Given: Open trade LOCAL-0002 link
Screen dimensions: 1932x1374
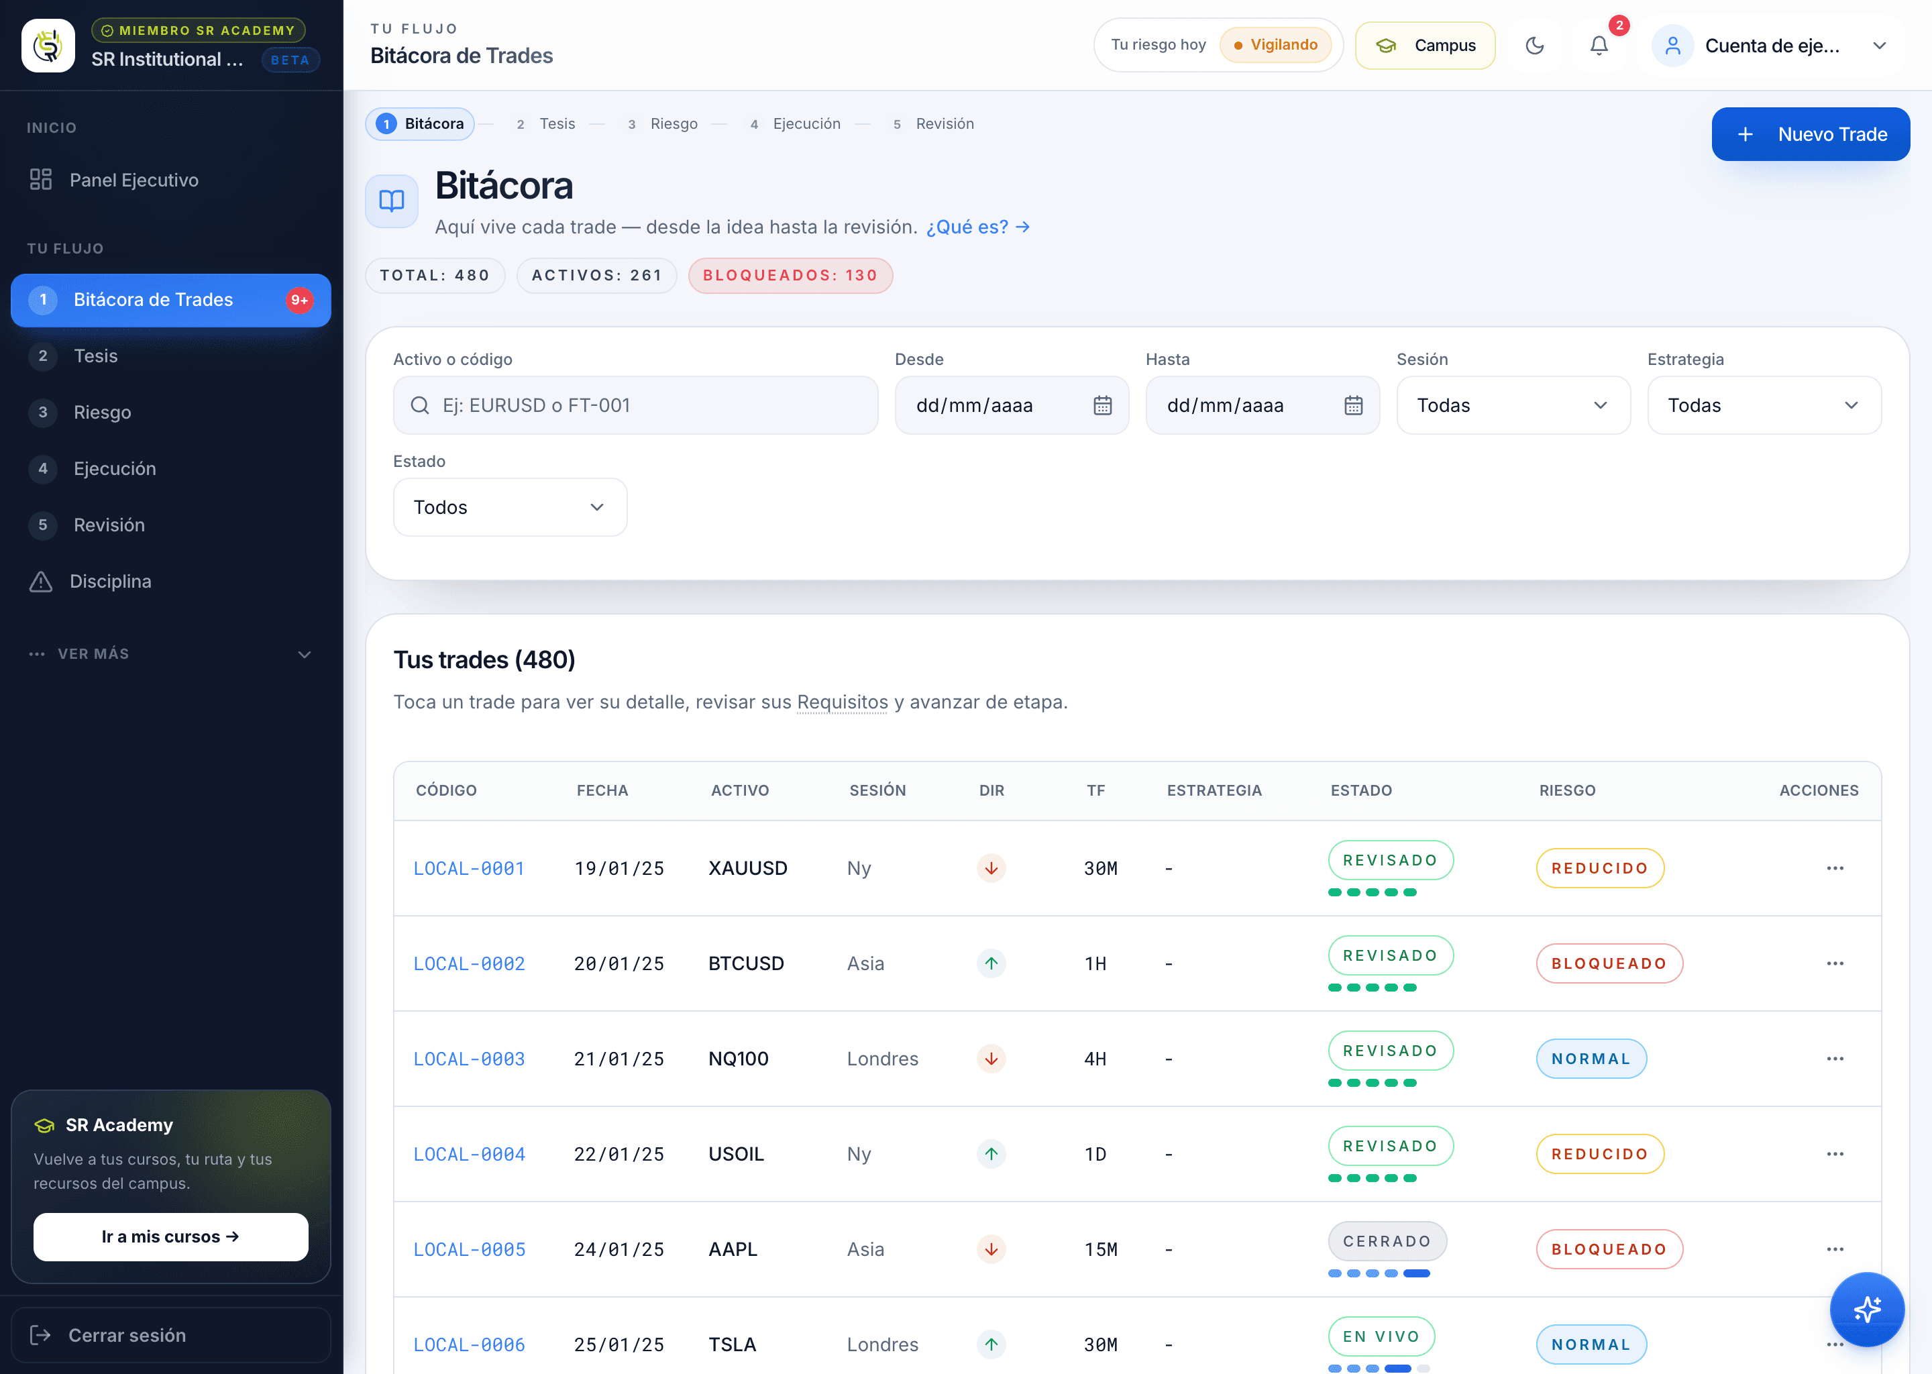Looking at the screenshot, I should (469, 963).
